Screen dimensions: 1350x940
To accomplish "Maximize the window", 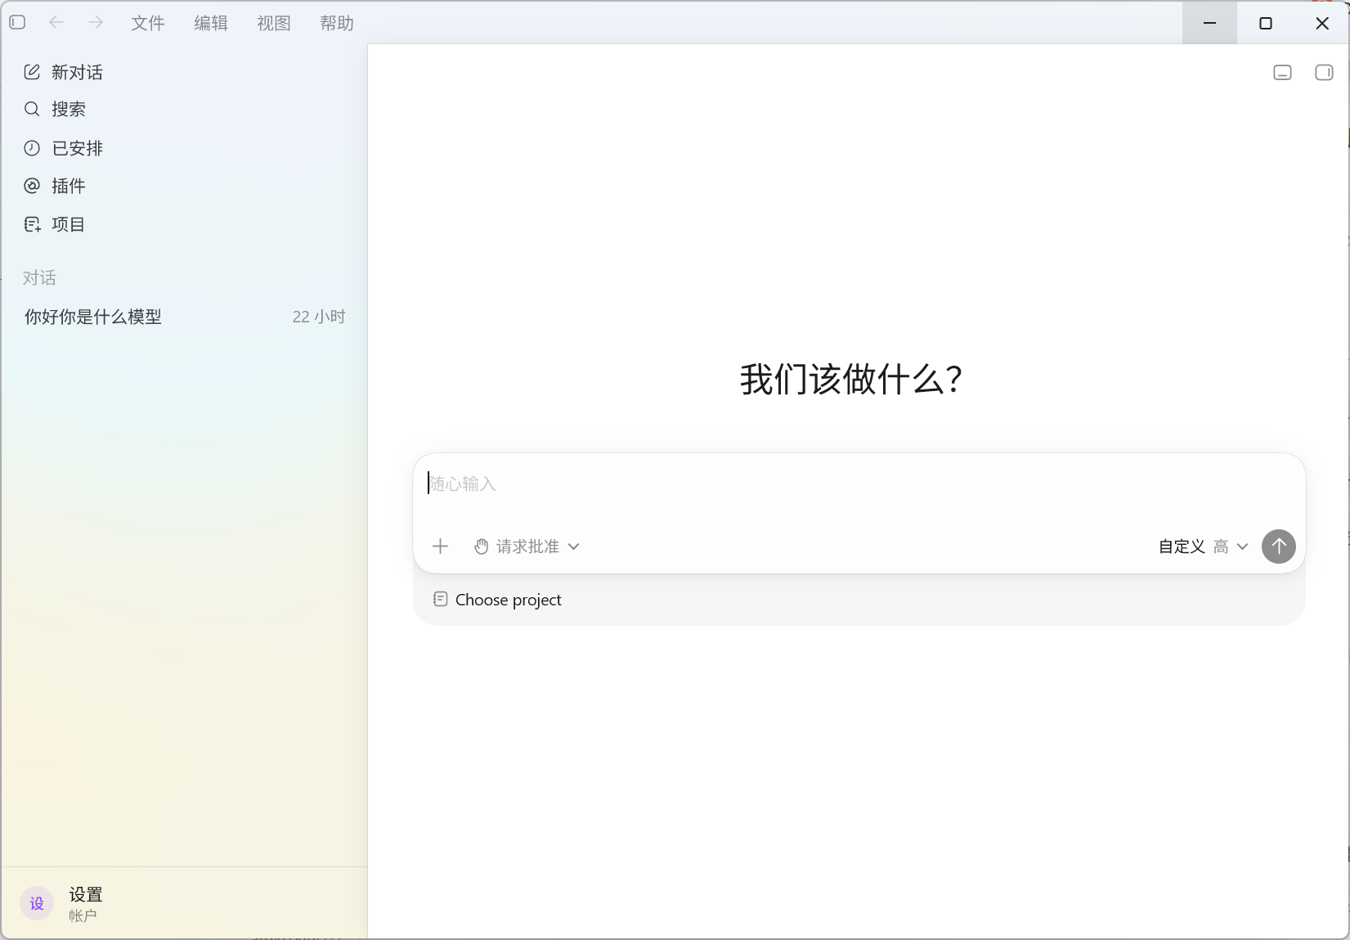I will (1266, 23).
